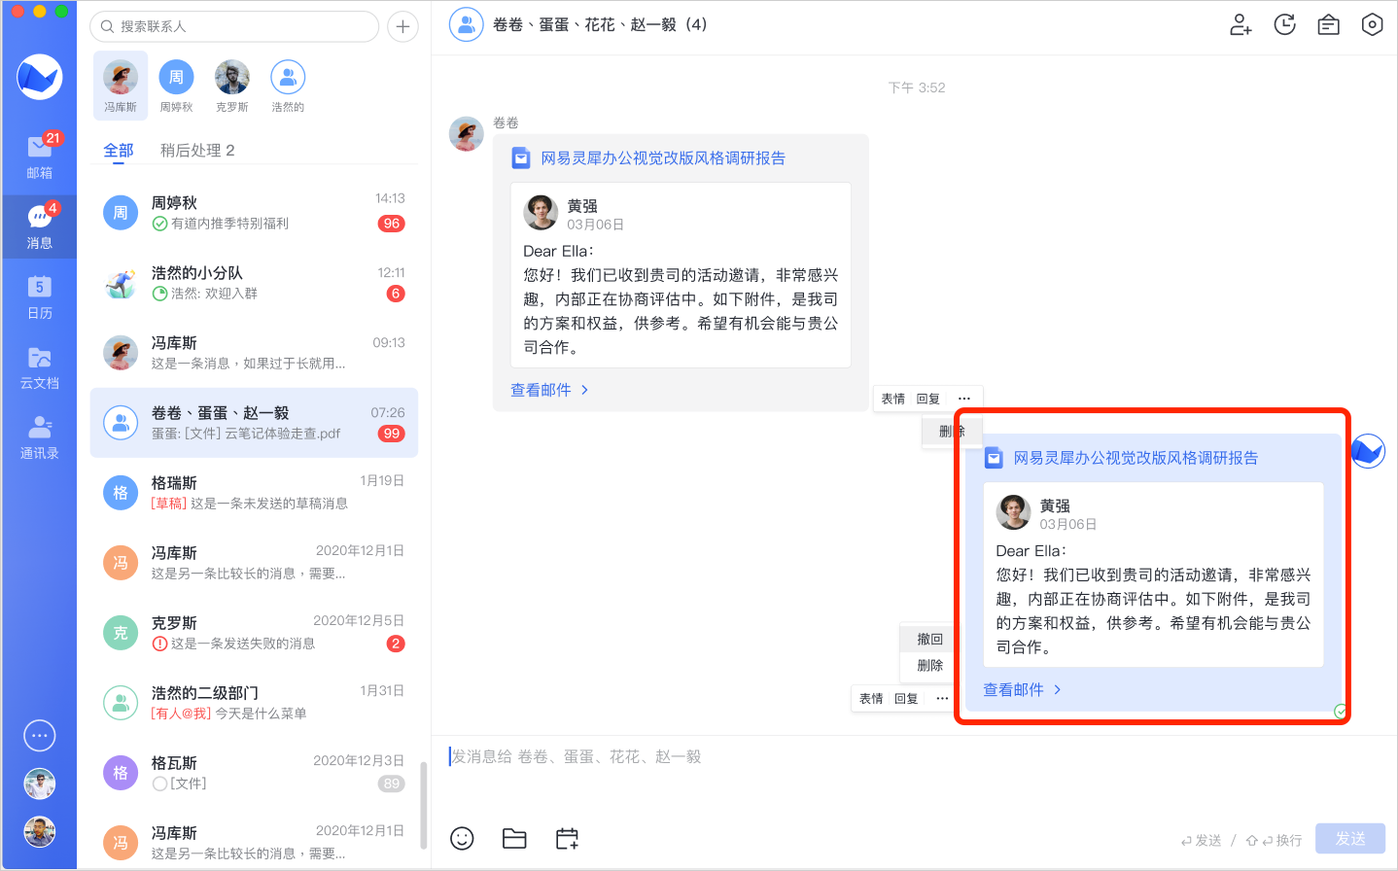Screen dimensions: 1398x871
Task: Click the group avatar in chat header
Action: click(x=467, y=24)
